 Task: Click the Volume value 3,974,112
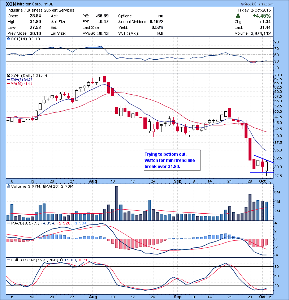[261, 33]
